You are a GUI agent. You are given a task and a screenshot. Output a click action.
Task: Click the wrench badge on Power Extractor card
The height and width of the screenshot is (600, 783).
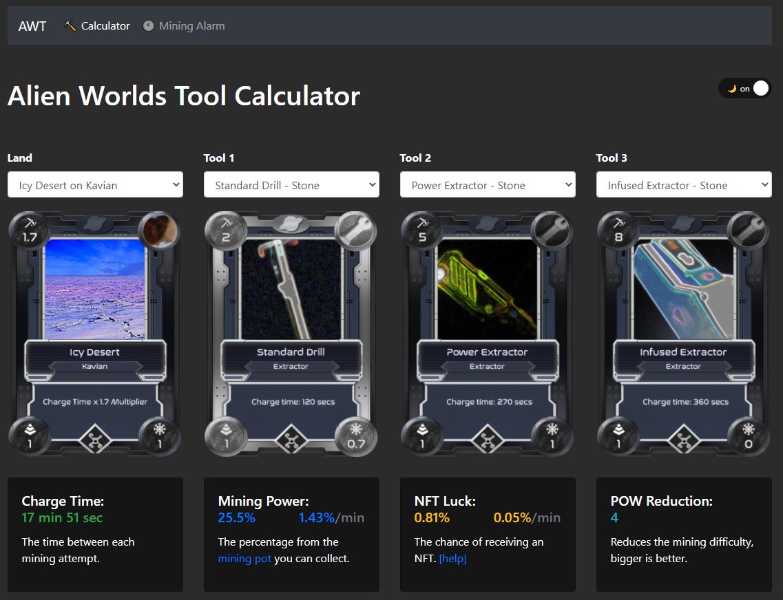pyautogui.click(x=552, y=231)
